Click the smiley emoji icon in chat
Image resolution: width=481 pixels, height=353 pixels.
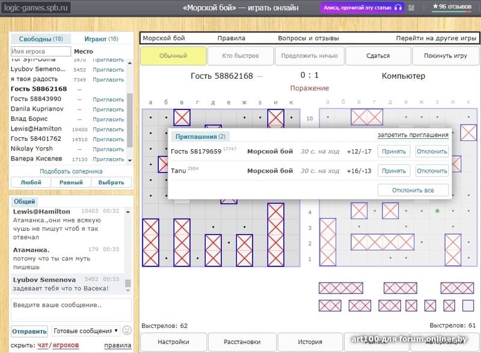(126, 331)
